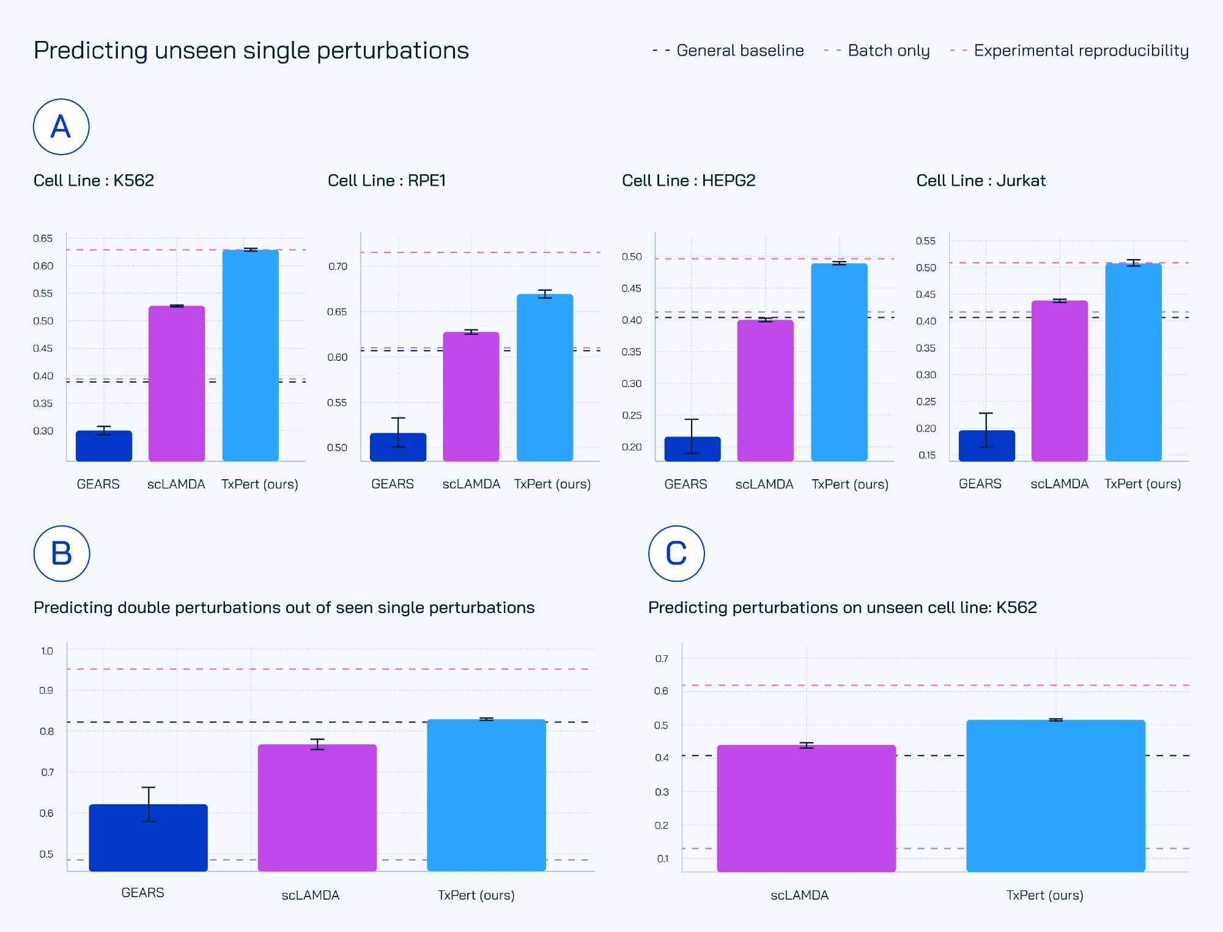Click the Predicting unseen single perturbations heading
Image resolution: width=1223 pixels, height=932 pixels.
(251, 51)
